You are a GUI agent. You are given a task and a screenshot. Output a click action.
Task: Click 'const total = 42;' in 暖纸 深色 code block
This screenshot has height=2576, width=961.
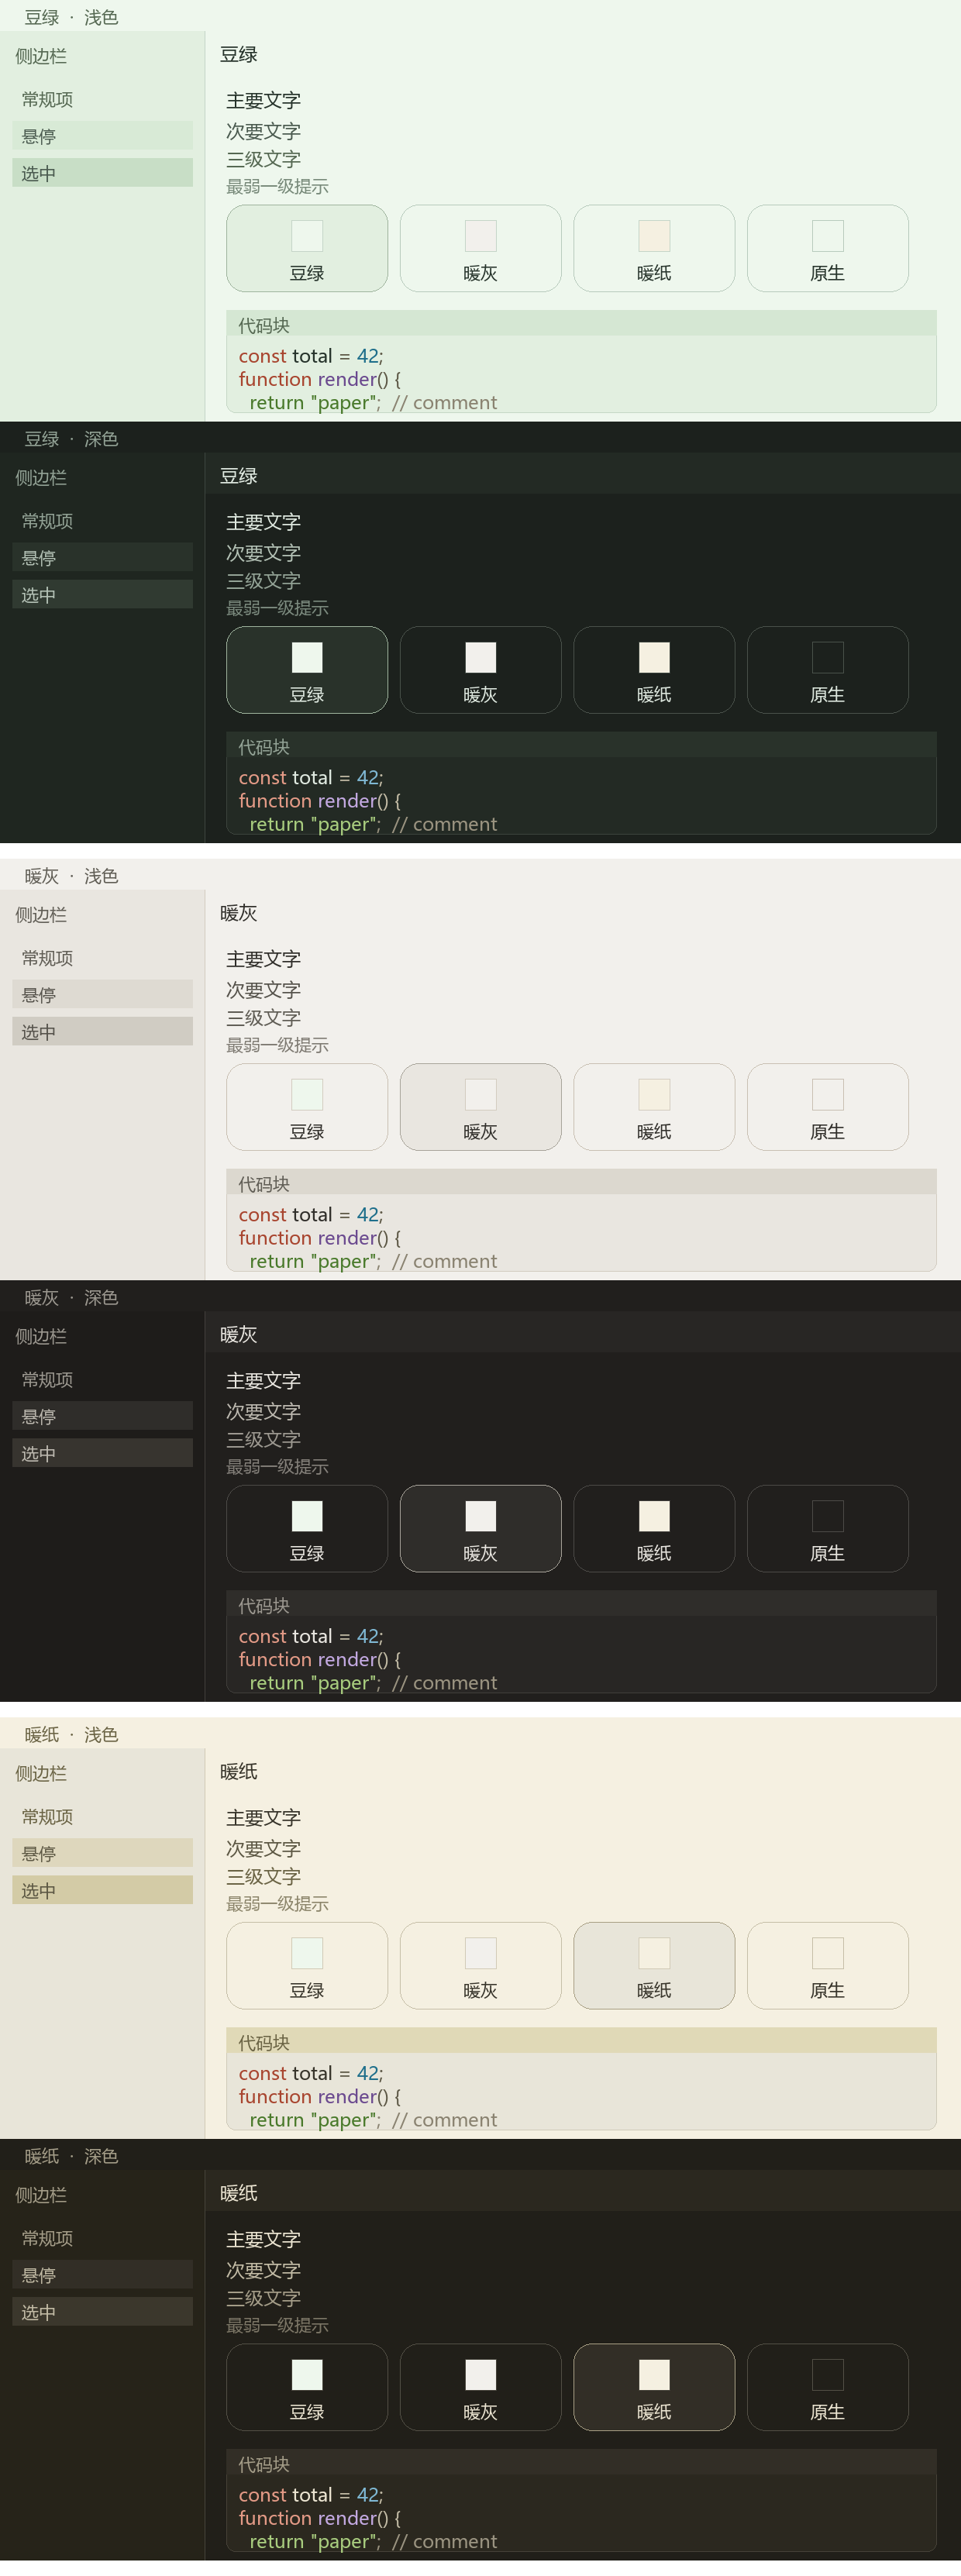point(311,2495)
